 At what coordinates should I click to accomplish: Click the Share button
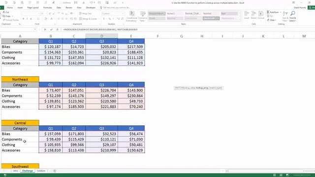pyautogui.click(x=312, y=8)
